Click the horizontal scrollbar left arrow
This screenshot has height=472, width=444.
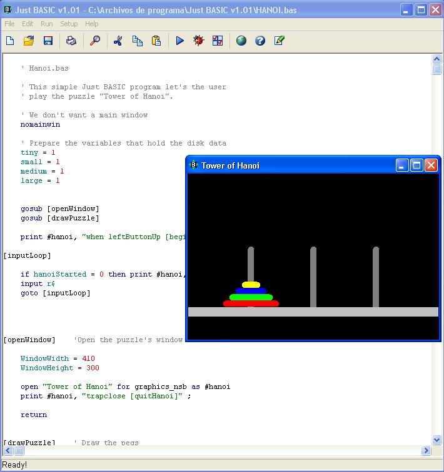(x=8, y=451)
